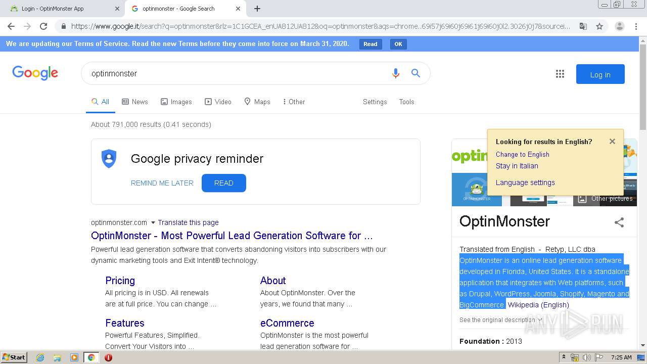Viewport: 647px width, 364px height.
Task: Click the browser back arrow
Action: tap(11, 26)
